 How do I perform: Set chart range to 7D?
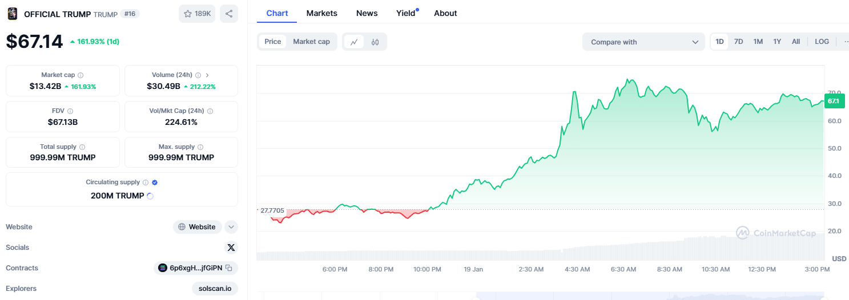[x=738, y=42]
